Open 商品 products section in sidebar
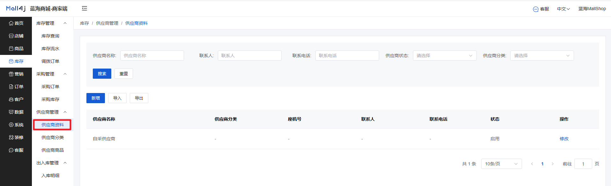Image resolution: width=611 pixels, height=186 pixels. tap(16, 49)
